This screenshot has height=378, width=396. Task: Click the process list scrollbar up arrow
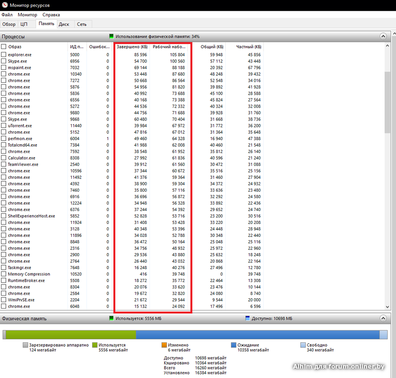pyautogui.click(x=388, y=46)
